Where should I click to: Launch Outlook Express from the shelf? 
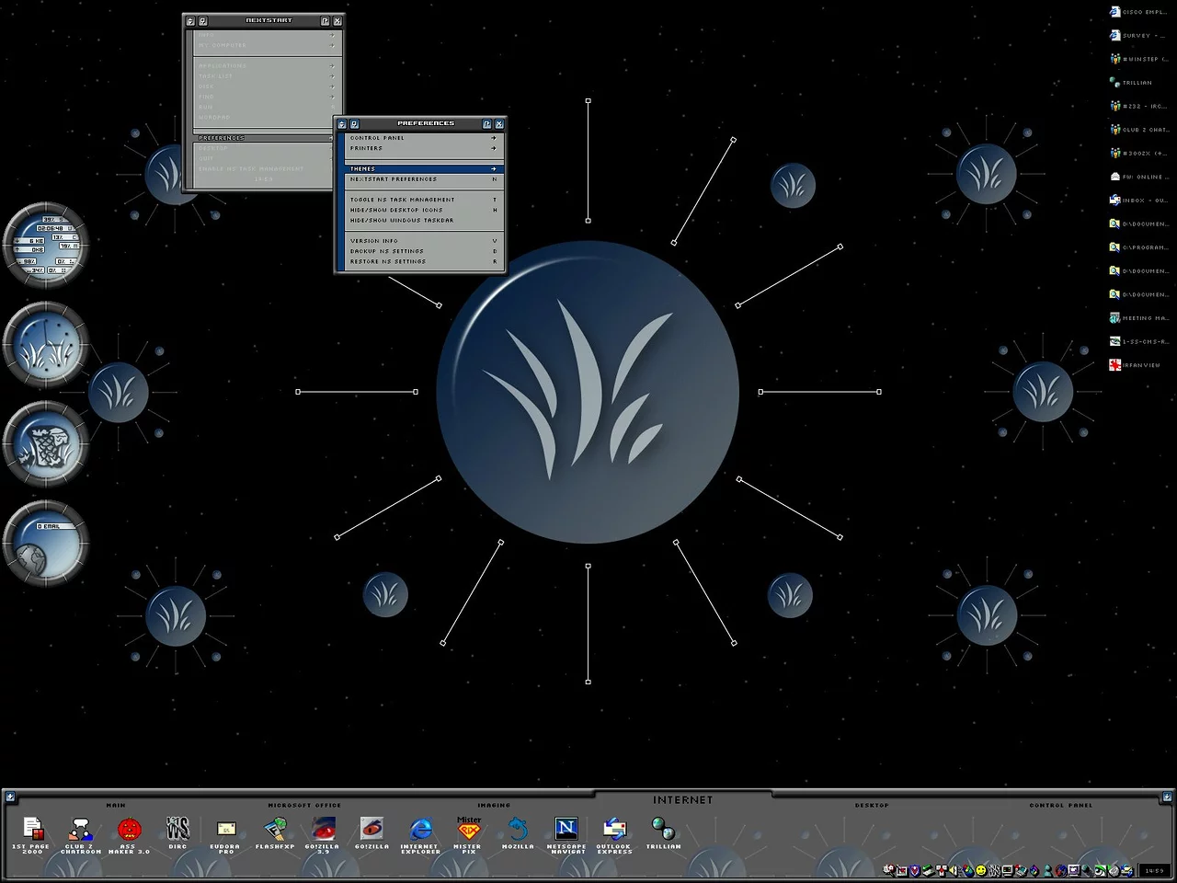[614, 830]
